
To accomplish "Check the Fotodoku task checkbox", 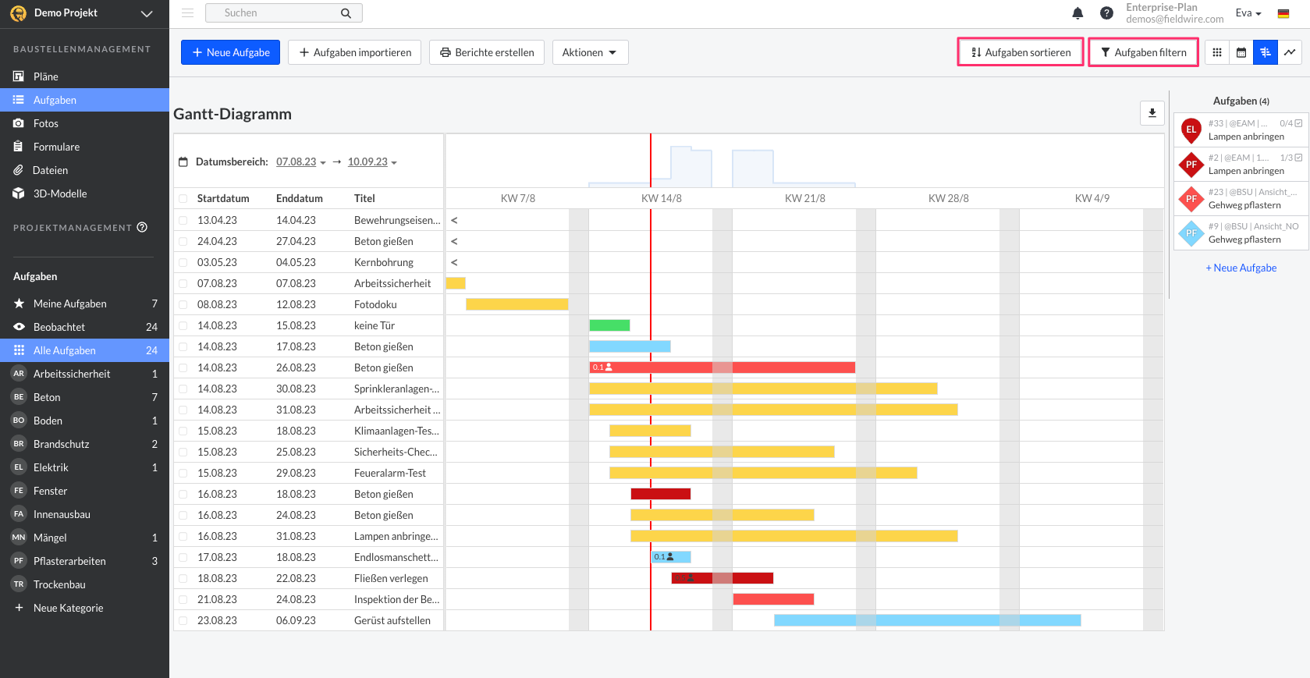I will (183, 305).
